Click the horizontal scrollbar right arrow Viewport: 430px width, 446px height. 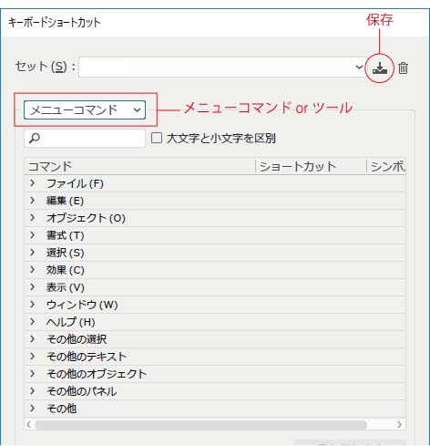pyautogui.click(x=399, y=424)
